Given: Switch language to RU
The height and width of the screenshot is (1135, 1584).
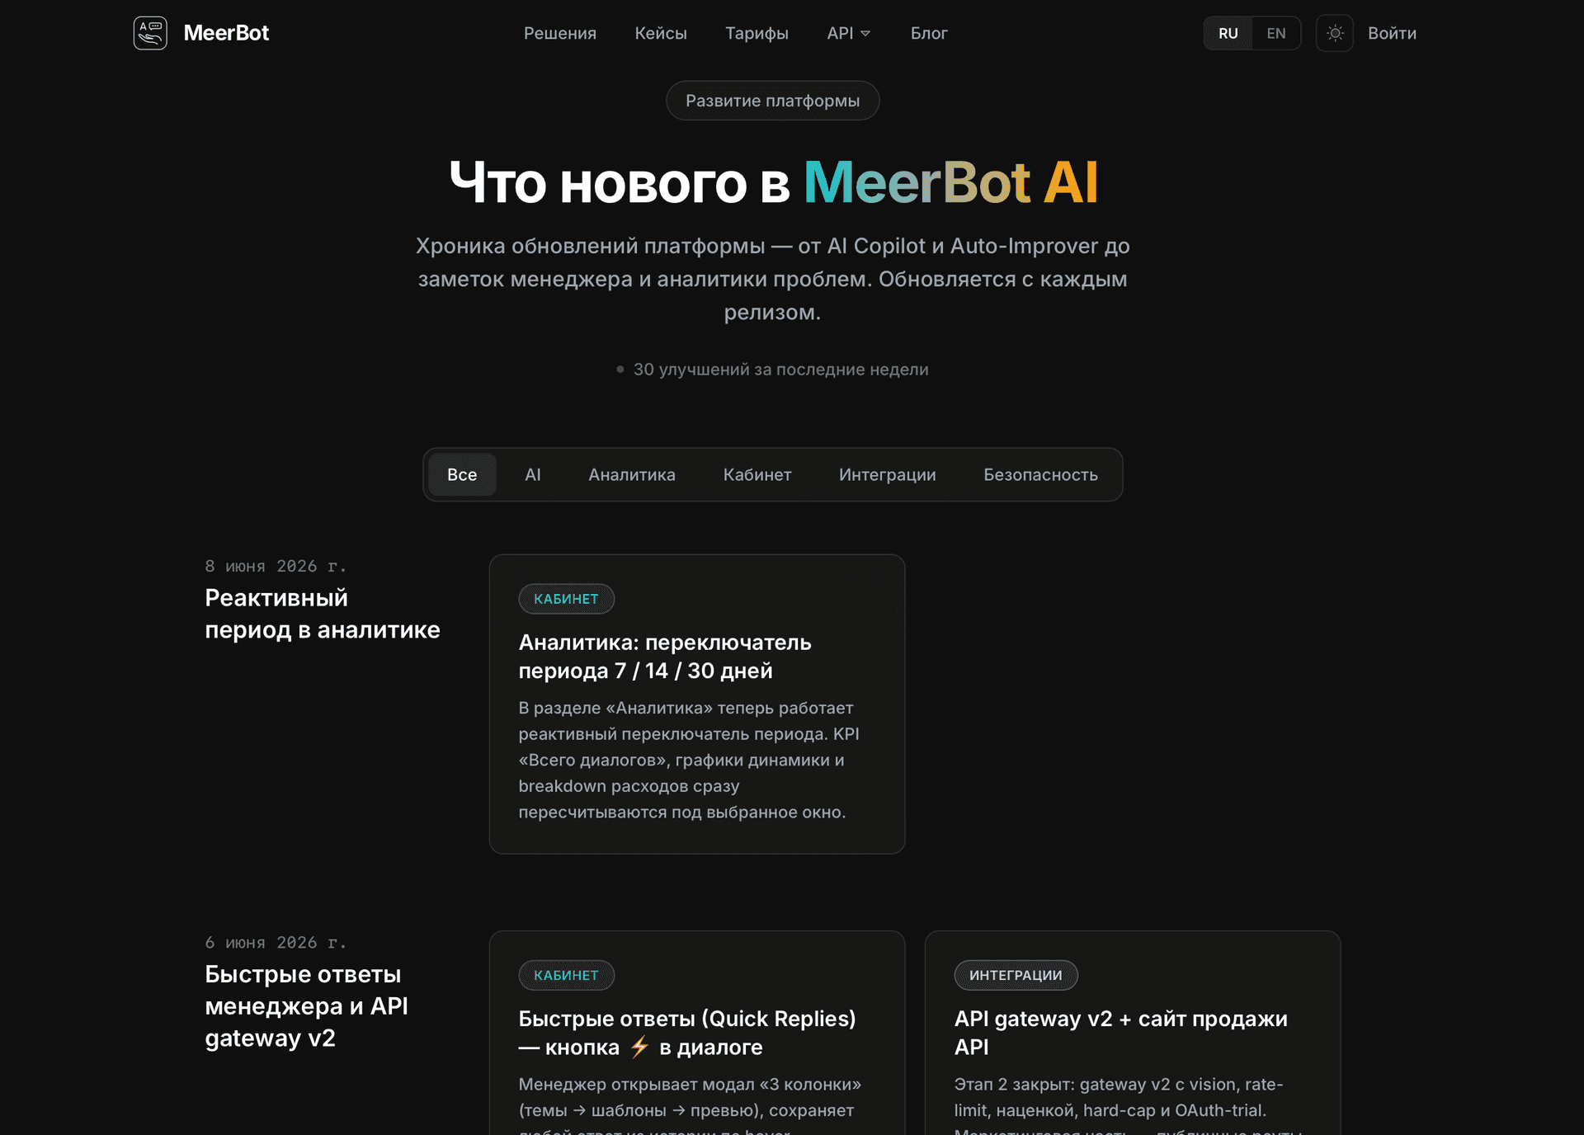Looking at the screenshot, I should pyautogui.click(x=1228, y=33).
